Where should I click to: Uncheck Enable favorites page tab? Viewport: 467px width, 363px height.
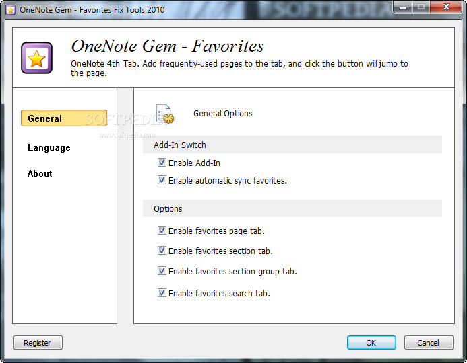(x=162, y=231)
